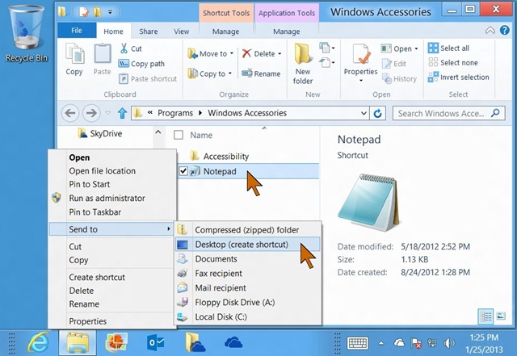Open the File tab

pos(77,31)
